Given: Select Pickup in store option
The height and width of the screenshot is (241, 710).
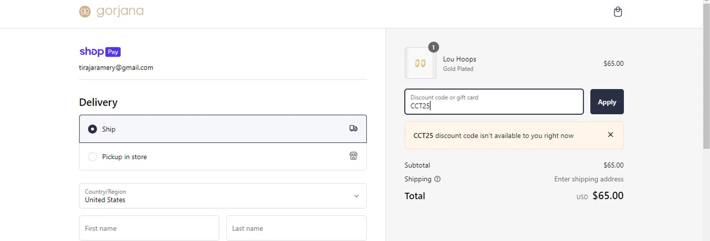Looking at the screenshot, I should pos(223,157).
